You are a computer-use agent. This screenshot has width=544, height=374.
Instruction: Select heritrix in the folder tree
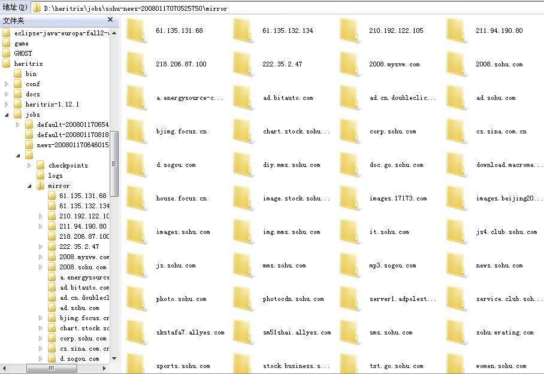[28, 63]
